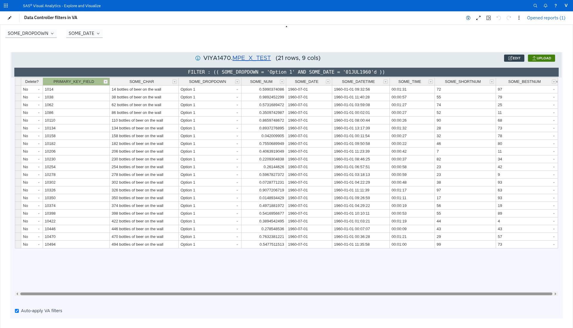Click the EDIT button
Viewport: 573px width, 328px height.
514,58
